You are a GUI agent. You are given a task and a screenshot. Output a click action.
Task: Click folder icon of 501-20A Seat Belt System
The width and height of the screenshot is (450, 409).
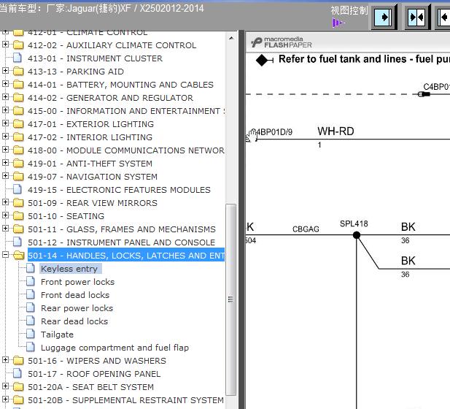[19, 387]
